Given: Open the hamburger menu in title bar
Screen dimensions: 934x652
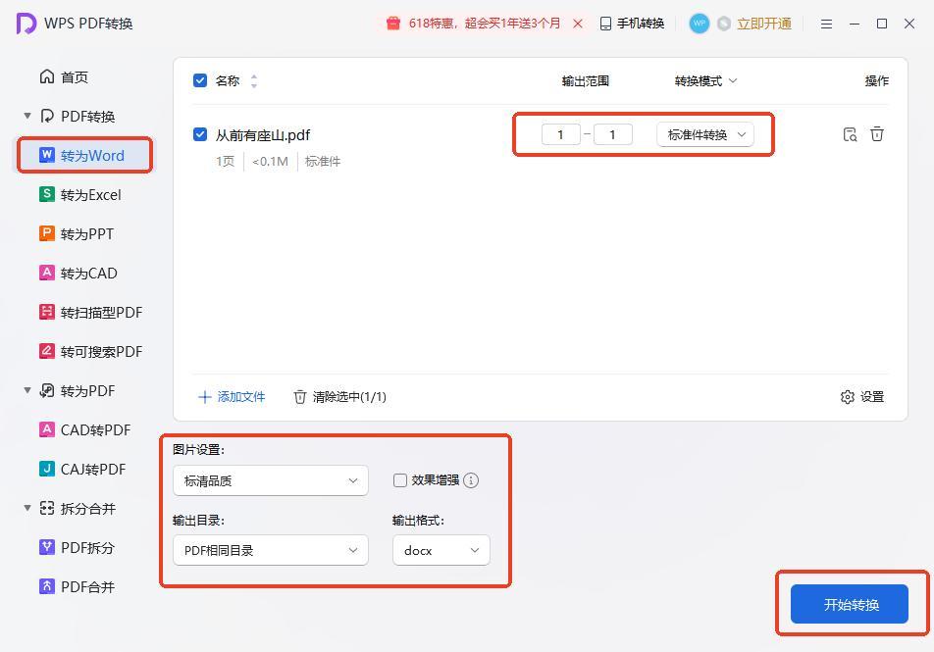Looking at the screenshot, I should coord(826,24).
